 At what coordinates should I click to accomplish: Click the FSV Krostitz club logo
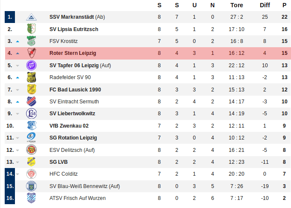tap(32, 41)
